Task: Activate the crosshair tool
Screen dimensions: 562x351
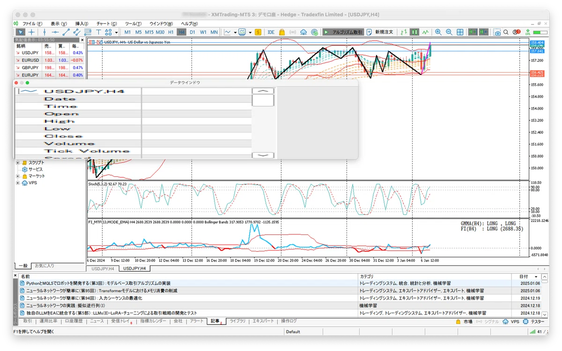Action: coord(31,32)
